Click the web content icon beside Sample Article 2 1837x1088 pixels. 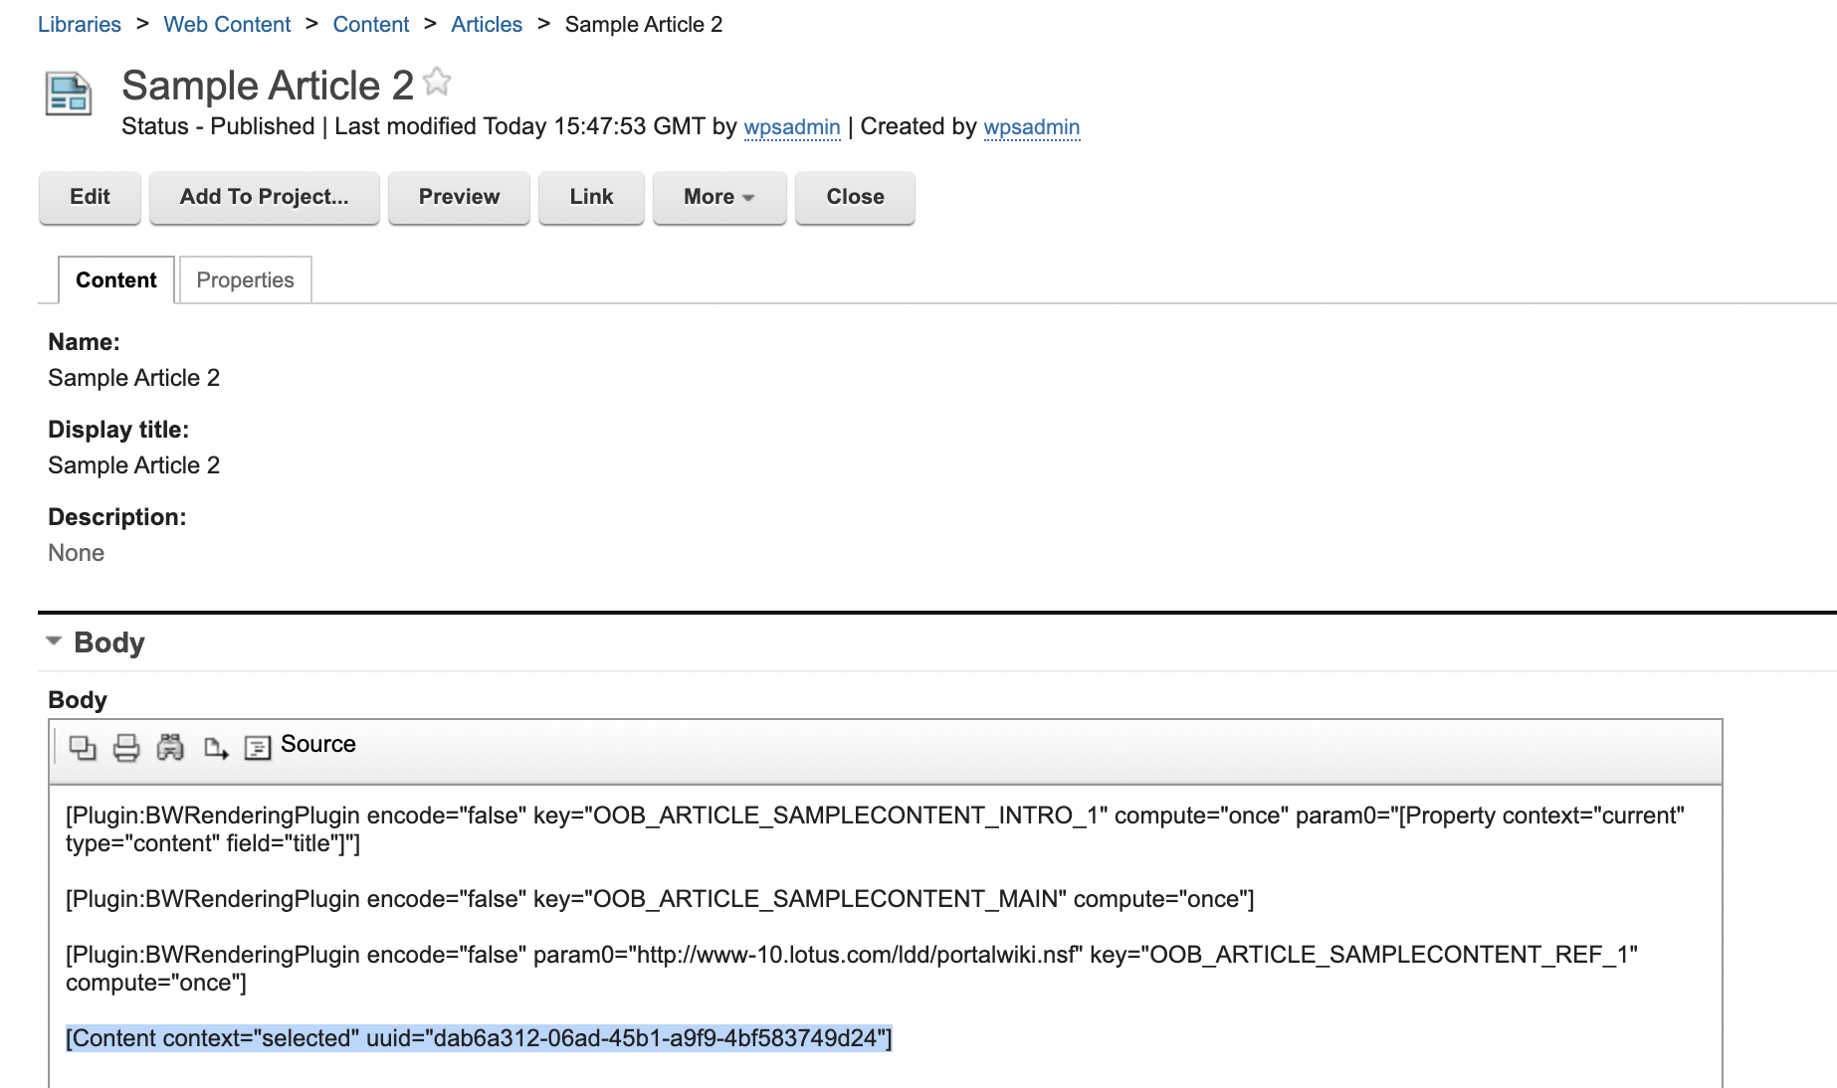67,93
